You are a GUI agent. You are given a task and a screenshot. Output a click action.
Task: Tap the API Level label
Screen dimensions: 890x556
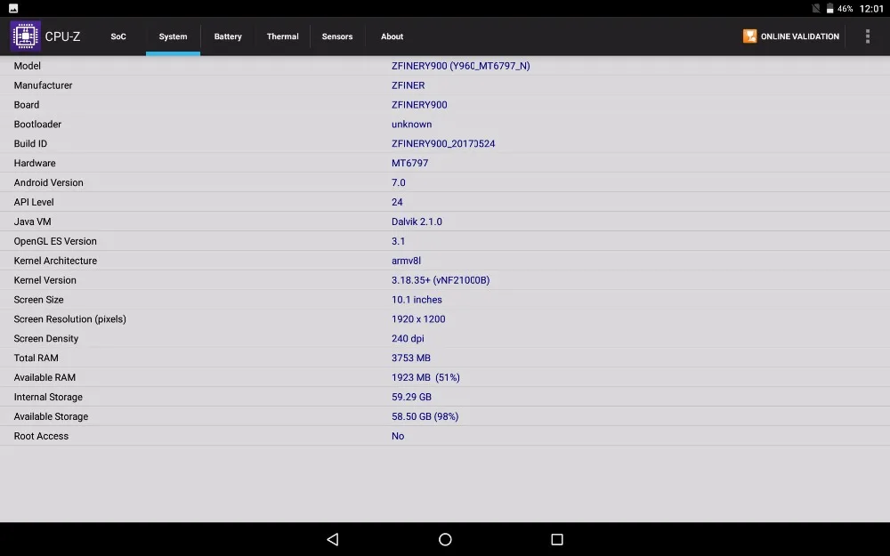point(34,202)
